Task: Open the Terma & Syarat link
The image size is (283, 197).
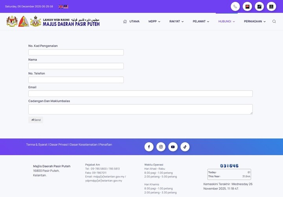Action: 37,144
